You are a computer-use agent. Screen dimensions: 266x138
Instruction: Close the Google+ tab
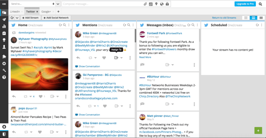pyautogui.click(x=53, y=11)
